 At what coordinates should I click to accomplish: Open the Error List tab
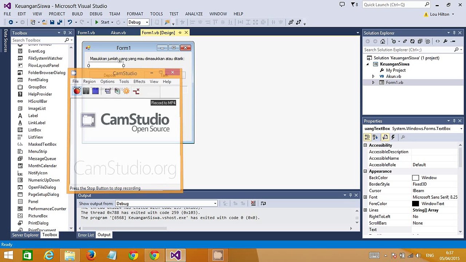pos(86,235)
